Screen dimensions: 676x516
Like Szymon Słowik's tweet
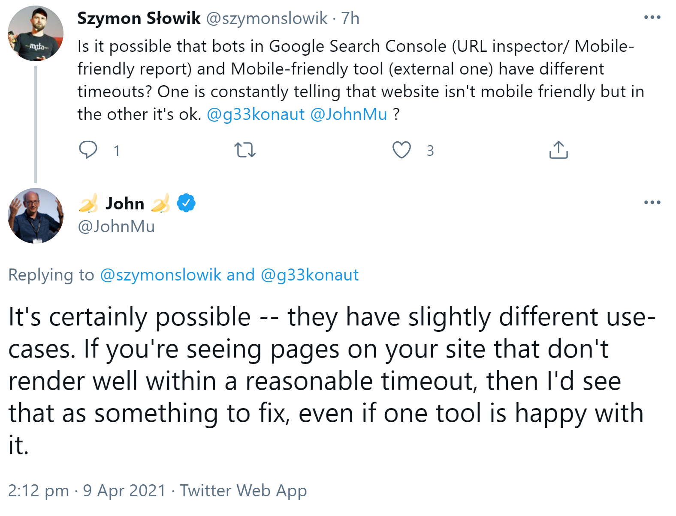click(401, 150)
